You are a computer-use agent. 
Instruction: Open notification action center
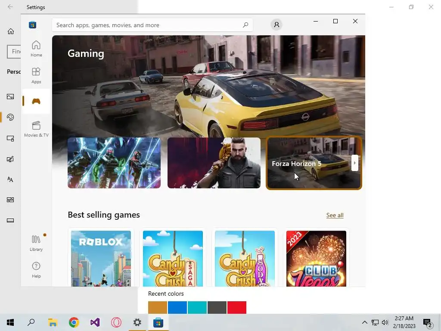pos(427,322)
